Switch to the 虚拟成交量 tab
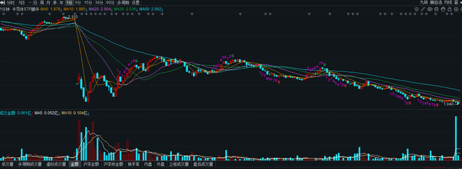The width and height of the screenshot is (462, 169). (56, 164)
